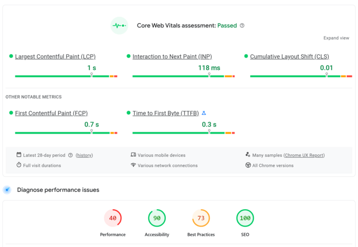Viewport: 358px width, 247px height.
Task: Open the Largest Contentful Paint (LCP) link
Action: pyautogui.click(x=55, y=57)
